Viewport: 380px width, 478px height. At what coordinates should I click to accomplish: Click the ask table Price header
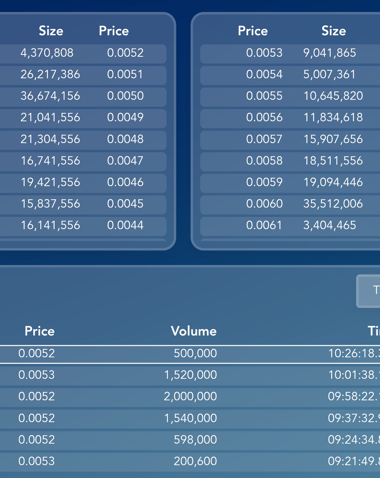pyautogui.click(x=253, y=31)
